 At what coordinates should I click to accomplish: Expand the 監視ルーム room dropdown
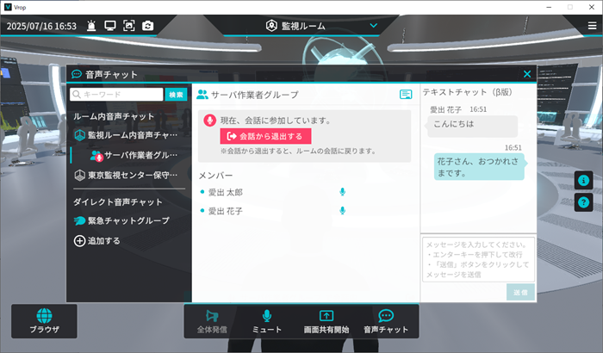coord(373,26)
